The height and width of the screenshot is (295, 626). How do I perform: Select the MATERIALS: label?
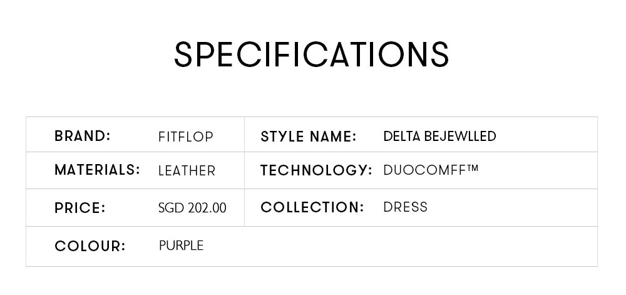tap(98, 170)
